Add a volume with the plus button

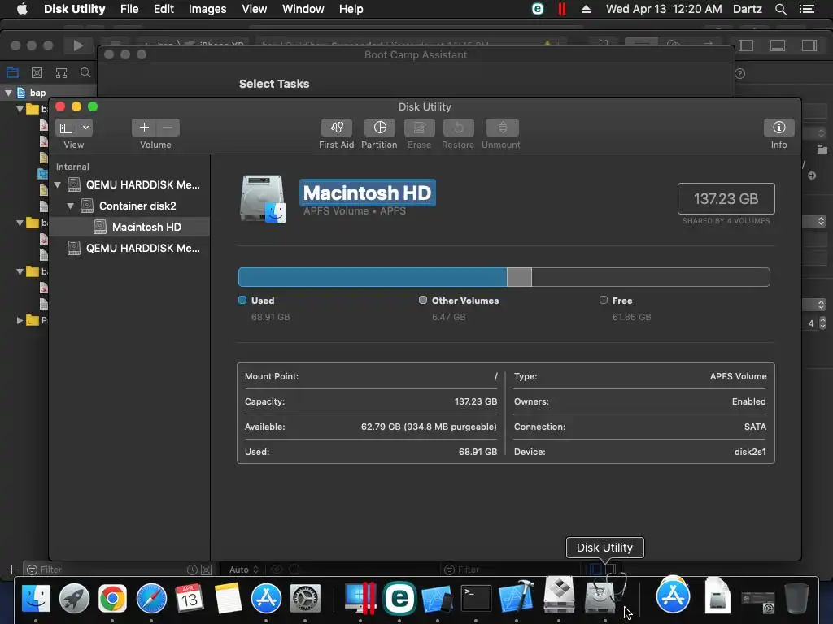coord(143,128)
